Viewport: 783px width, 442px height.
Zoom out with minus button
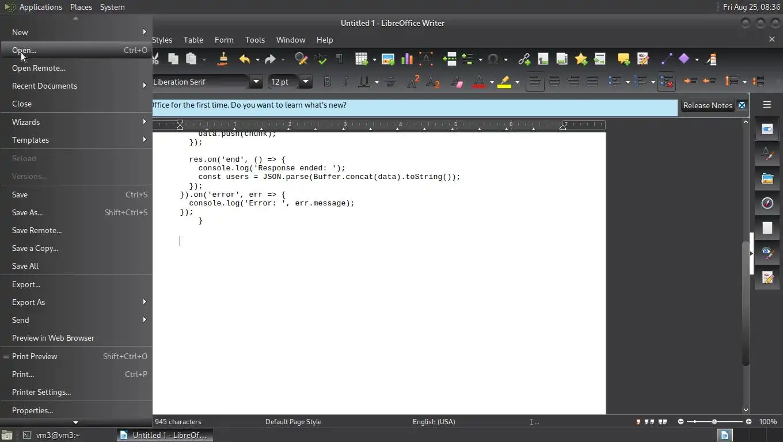(x=681, y=422)
